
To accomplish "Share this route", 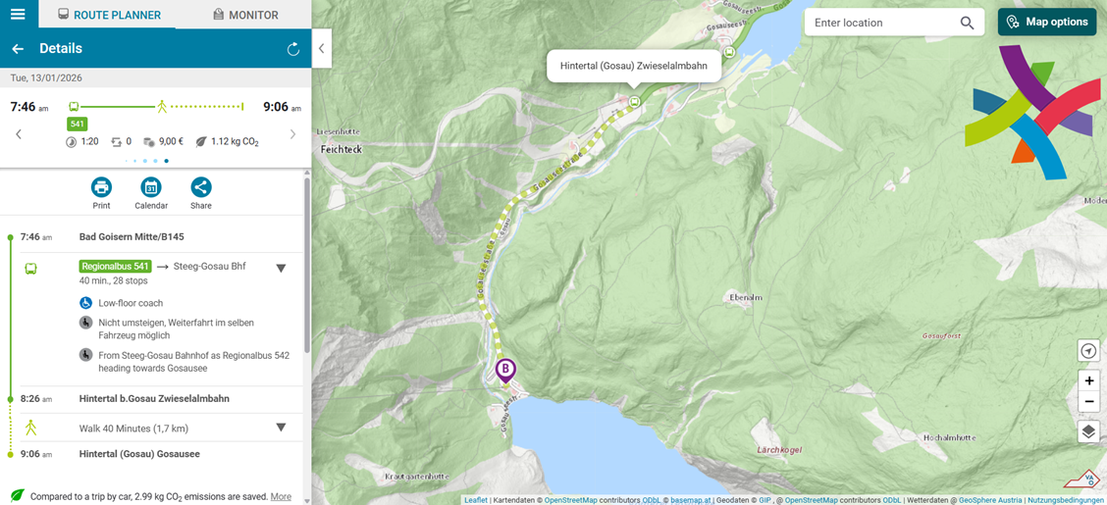I will coord(201,193).
